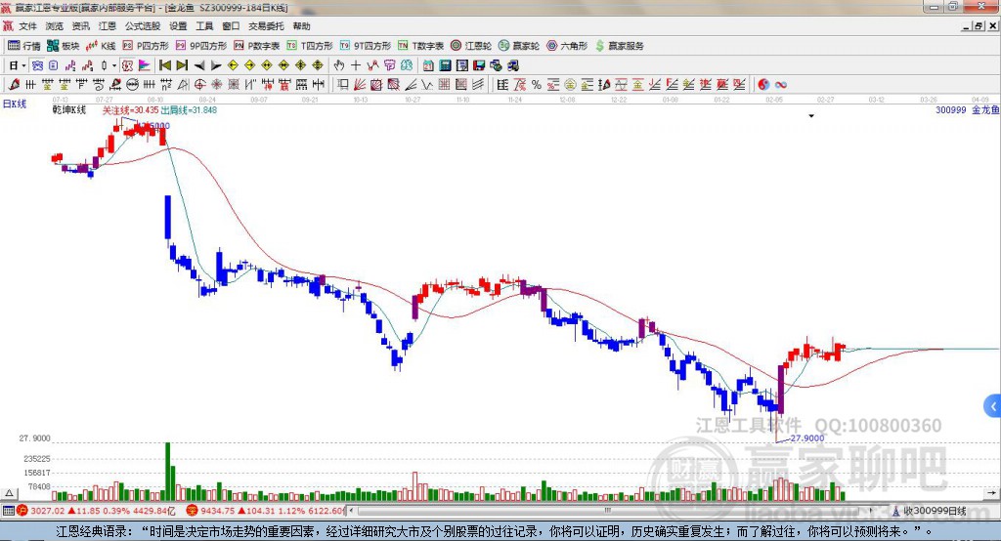1001x541 pixels.
Task: Click the 27.9000 low price marker
Action: point(806,438)
